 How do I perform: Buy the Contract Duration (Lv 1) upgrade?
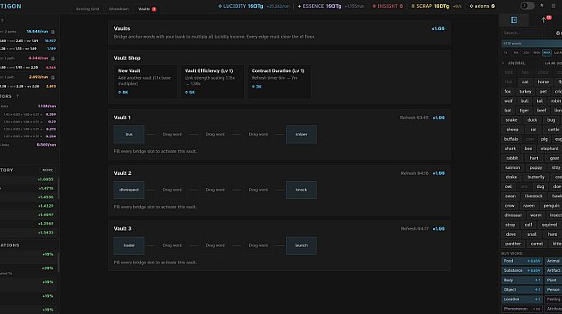279,82
